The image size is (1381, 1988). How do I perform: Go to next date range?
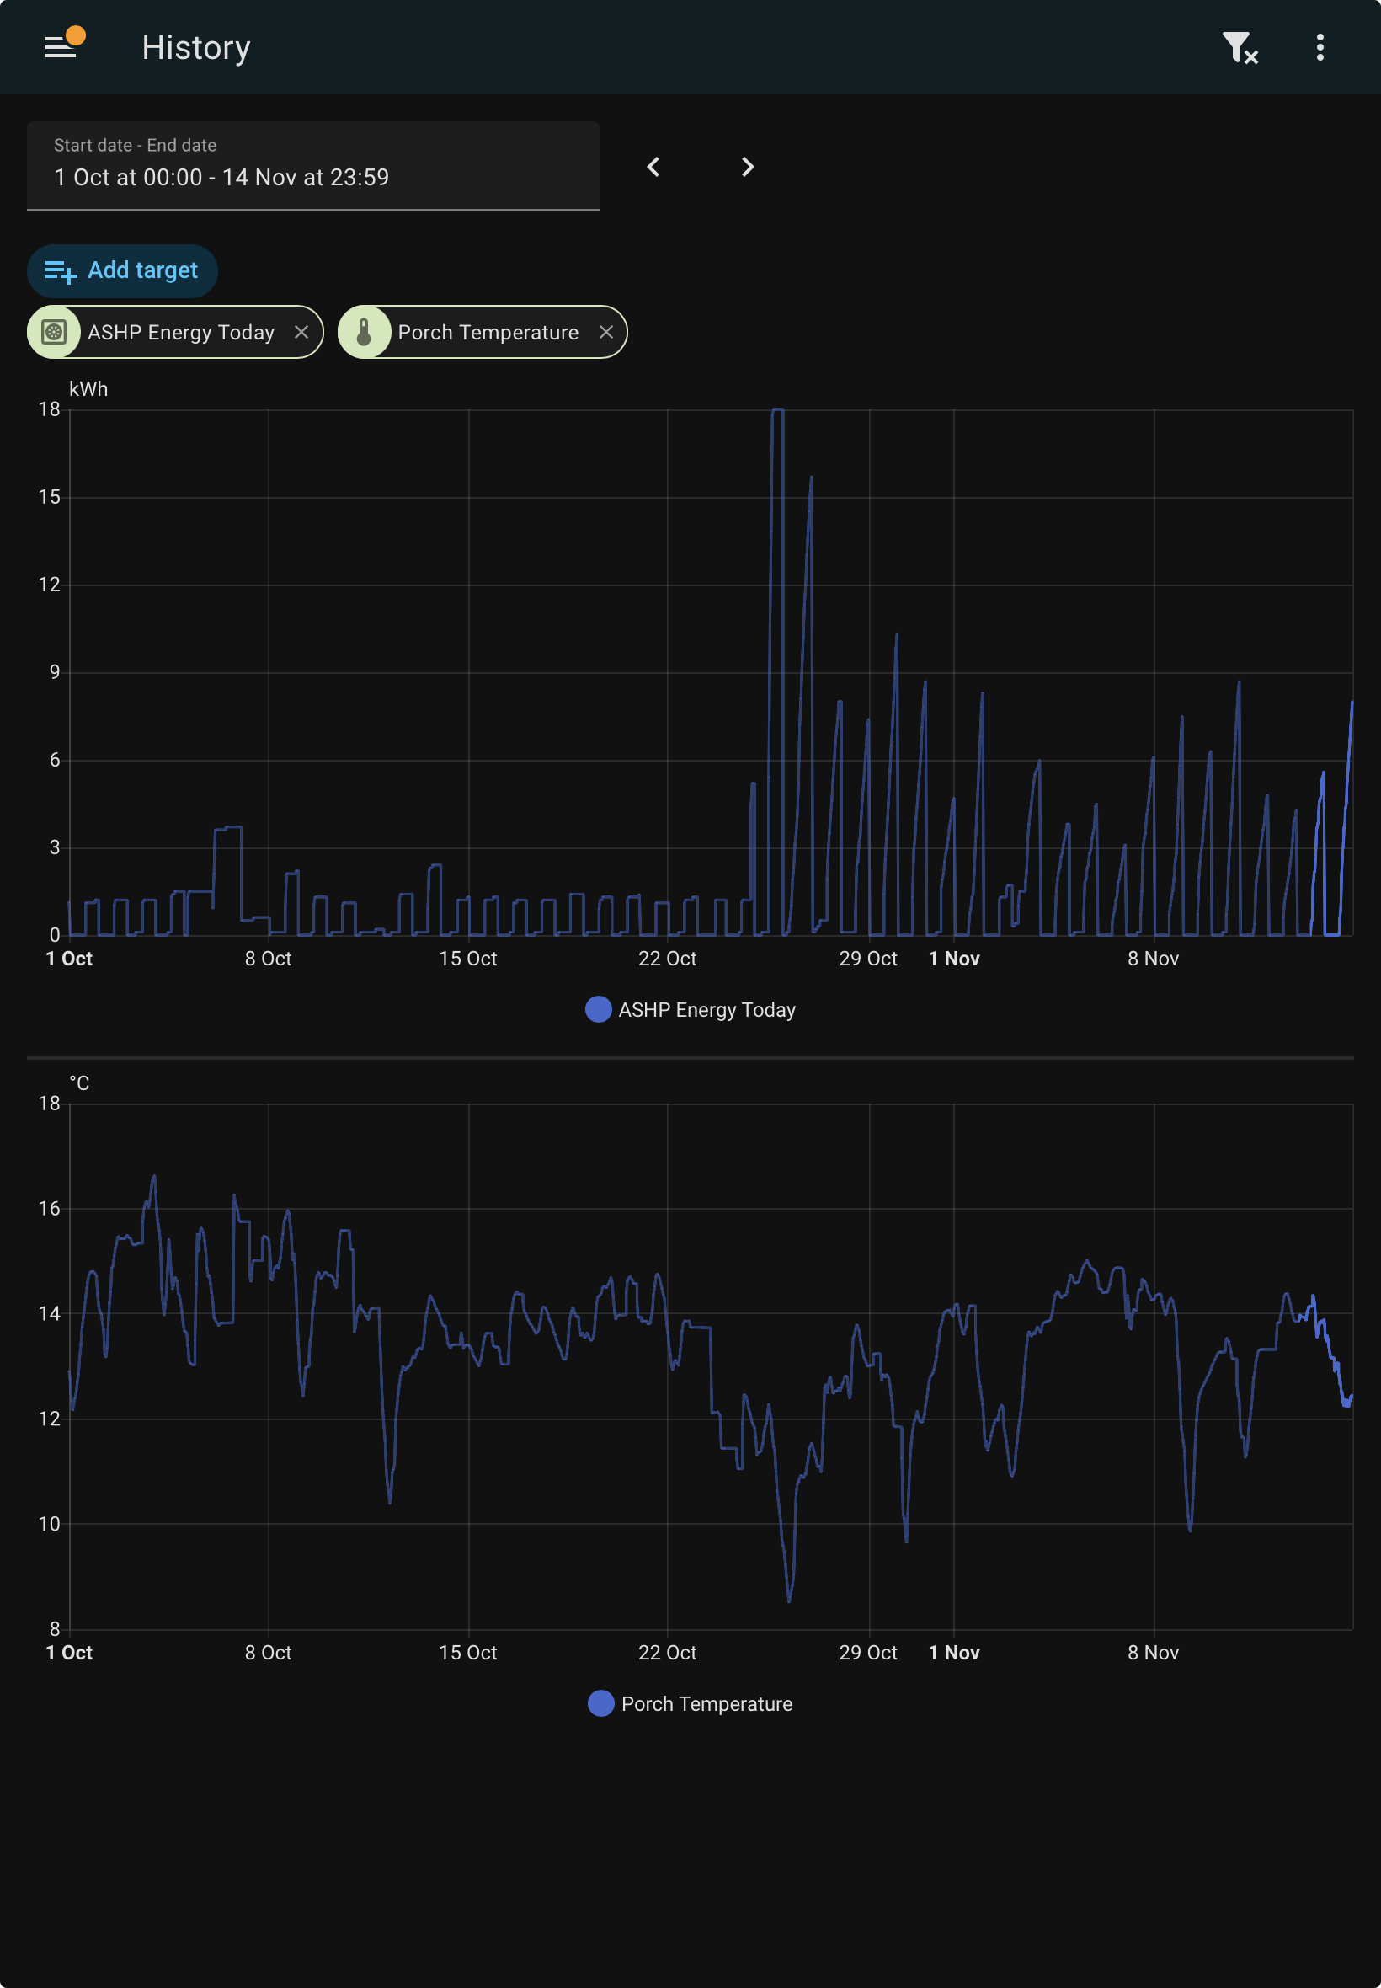(748, 166)
